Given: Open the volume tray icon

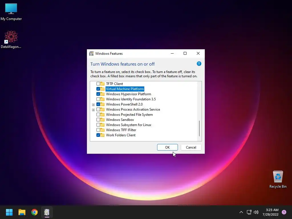Looking at the screenshot, I should pyautogui.click(x=256, y=212).
